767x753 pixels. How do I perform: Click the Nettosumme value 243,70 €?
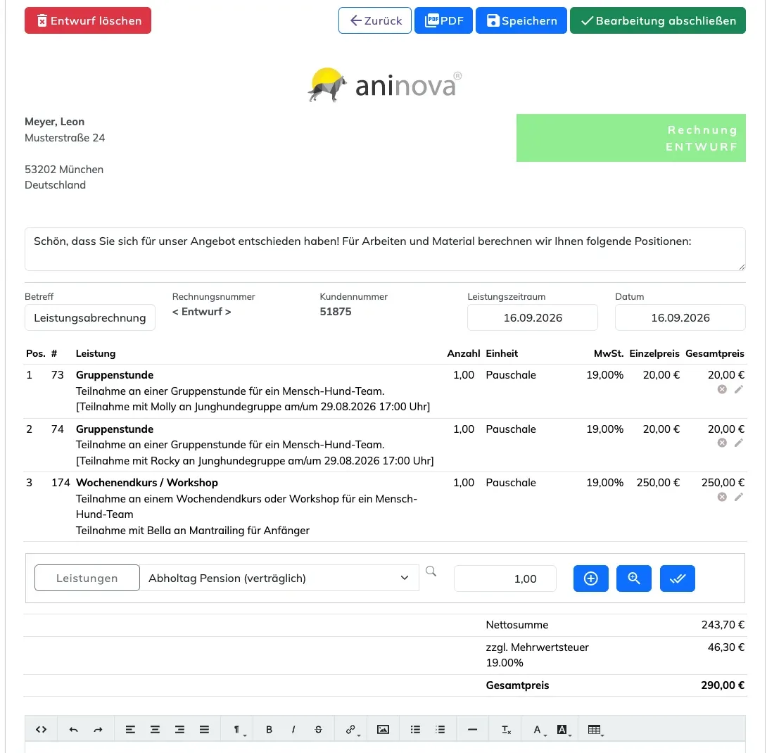coord(723,625)
